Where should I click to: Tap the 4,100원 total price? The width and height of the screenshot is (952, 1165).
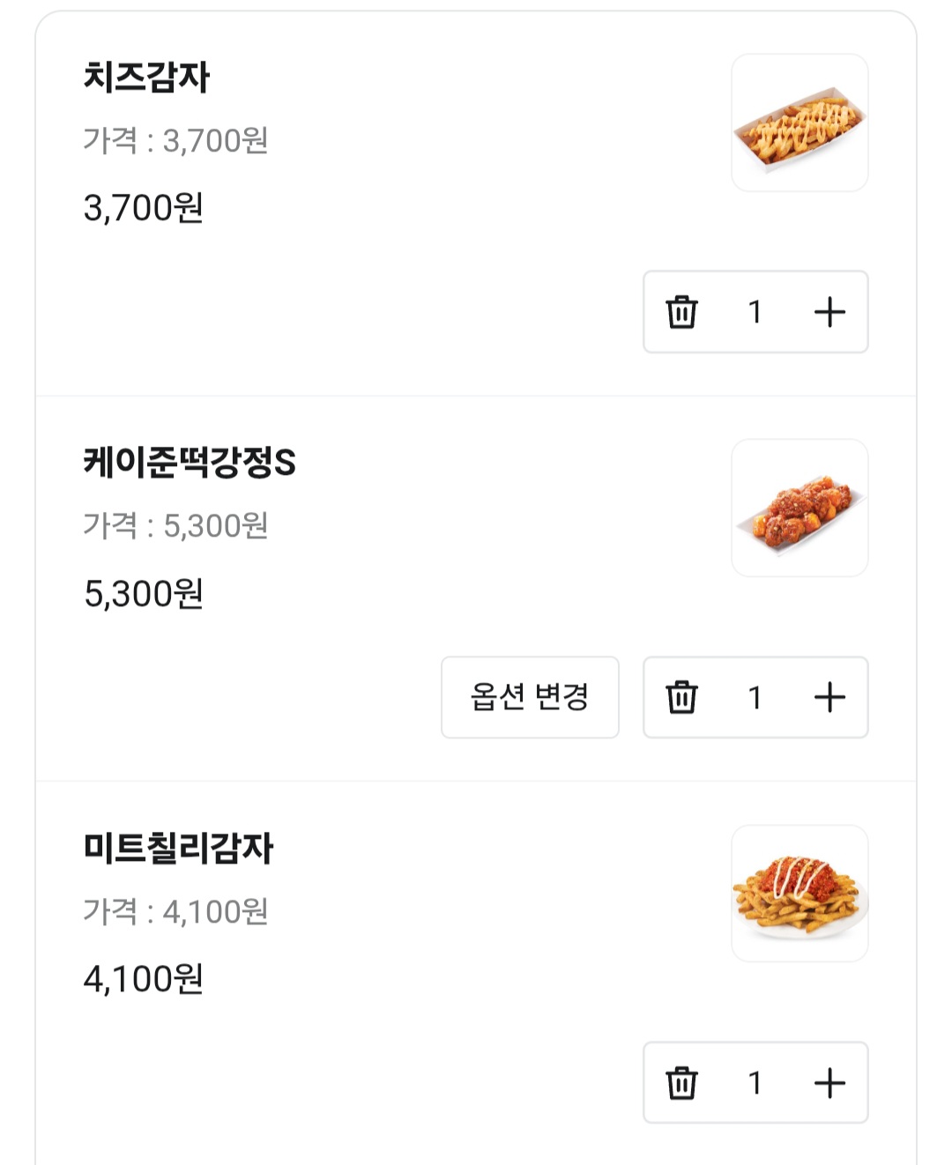[144, 979]
